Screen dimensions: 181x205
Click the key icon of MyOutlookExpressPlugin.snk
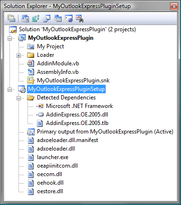(31, 80)
